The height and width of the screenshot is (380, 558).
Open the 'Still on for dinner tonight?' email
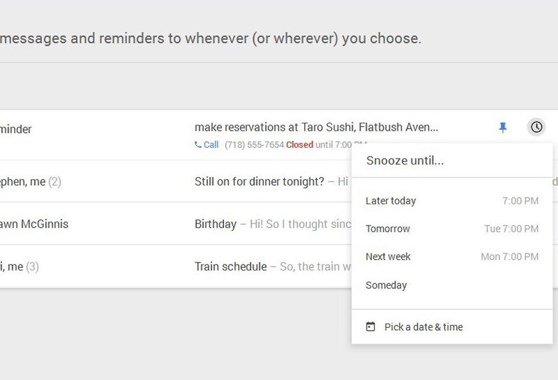click(x=259, y=182)
